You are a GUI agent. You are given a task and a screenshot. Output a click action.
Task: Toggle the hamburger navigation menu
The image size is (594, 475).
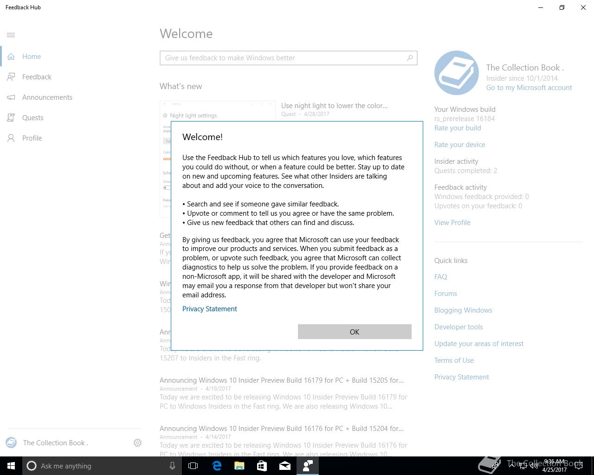11,35
